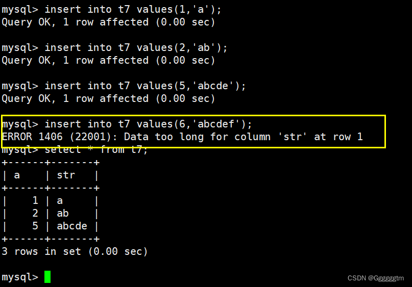Click the insert values(5,'abcde') command
The image size is (412, 287).
(124, 86)
